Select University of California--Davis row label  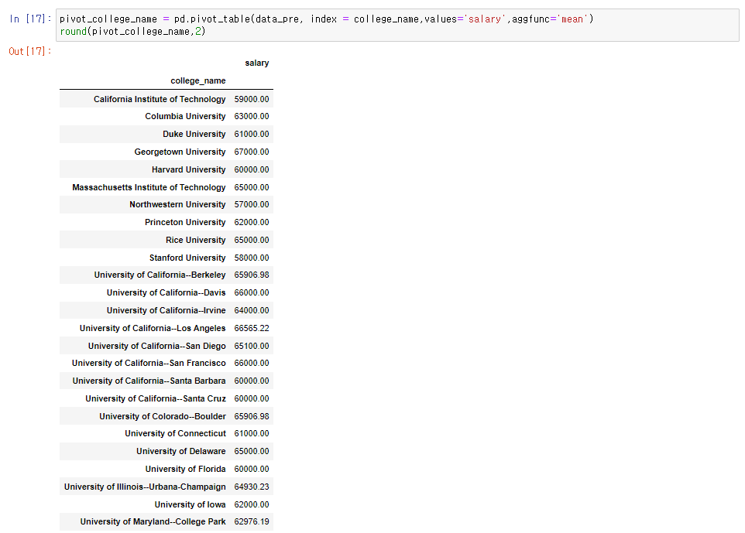click(x=166, y=293)
